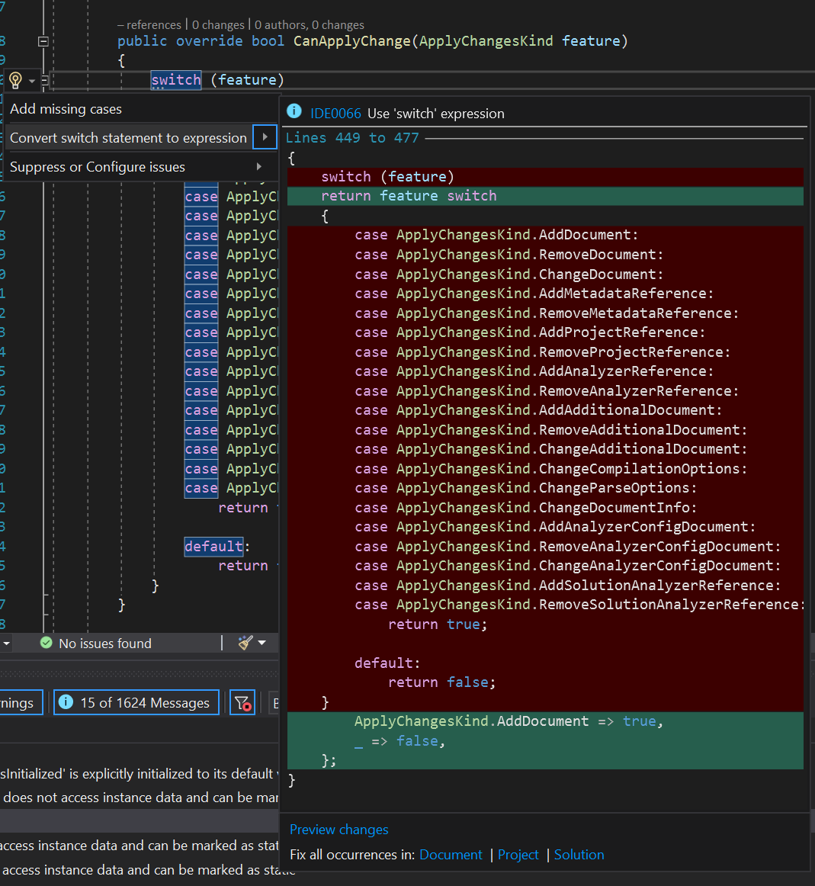Click CanApplyChange method name
Image resolution: width=815 pixels, height=886 pixels.
tap(352, 41)
